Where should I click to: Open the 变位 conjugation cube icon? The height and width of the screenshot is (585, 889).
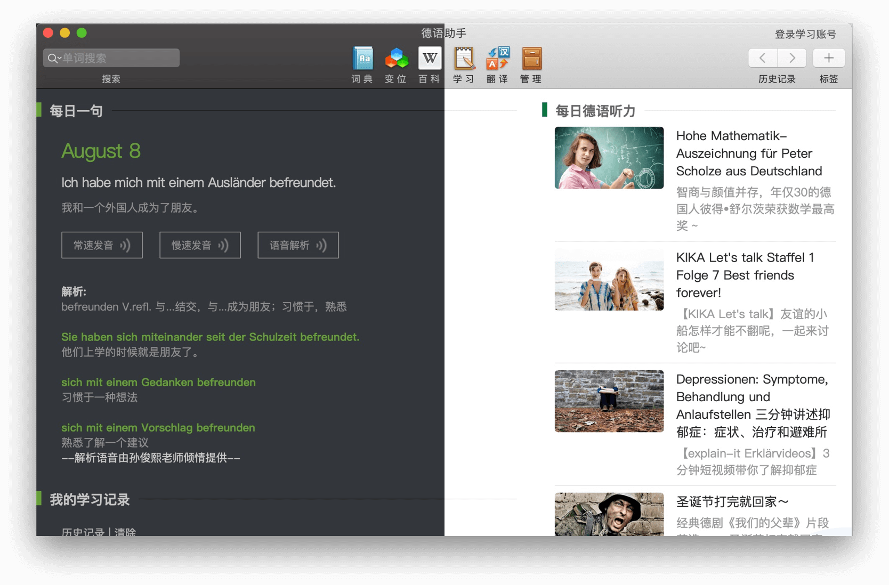click(397, 59)
